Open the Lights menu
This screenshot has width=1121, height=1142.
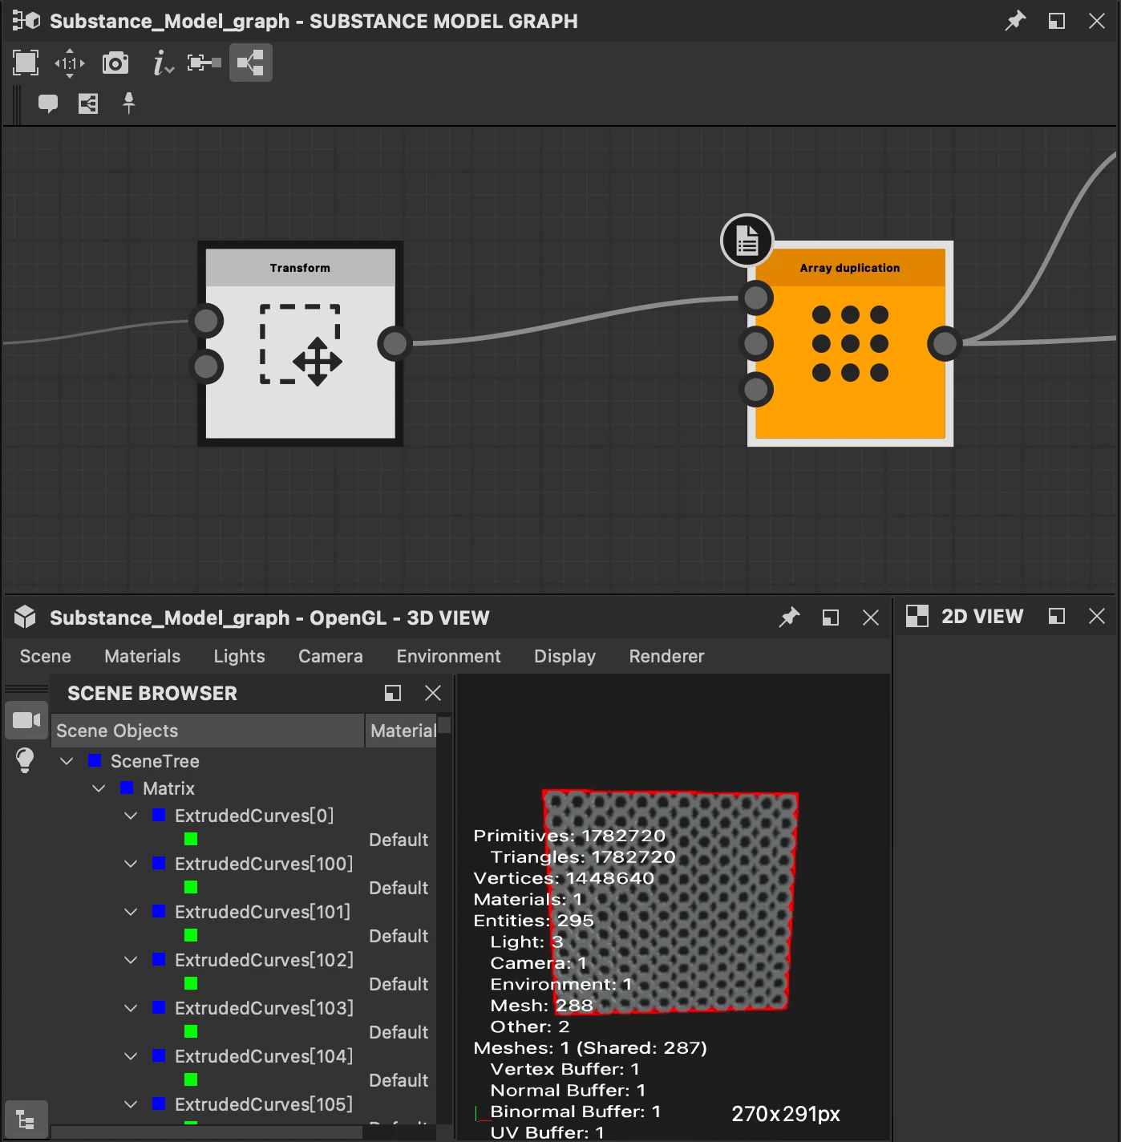click(x=239, y=656)
